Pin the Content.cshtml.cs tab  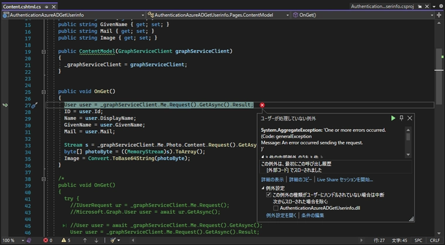tap(47, 6)
